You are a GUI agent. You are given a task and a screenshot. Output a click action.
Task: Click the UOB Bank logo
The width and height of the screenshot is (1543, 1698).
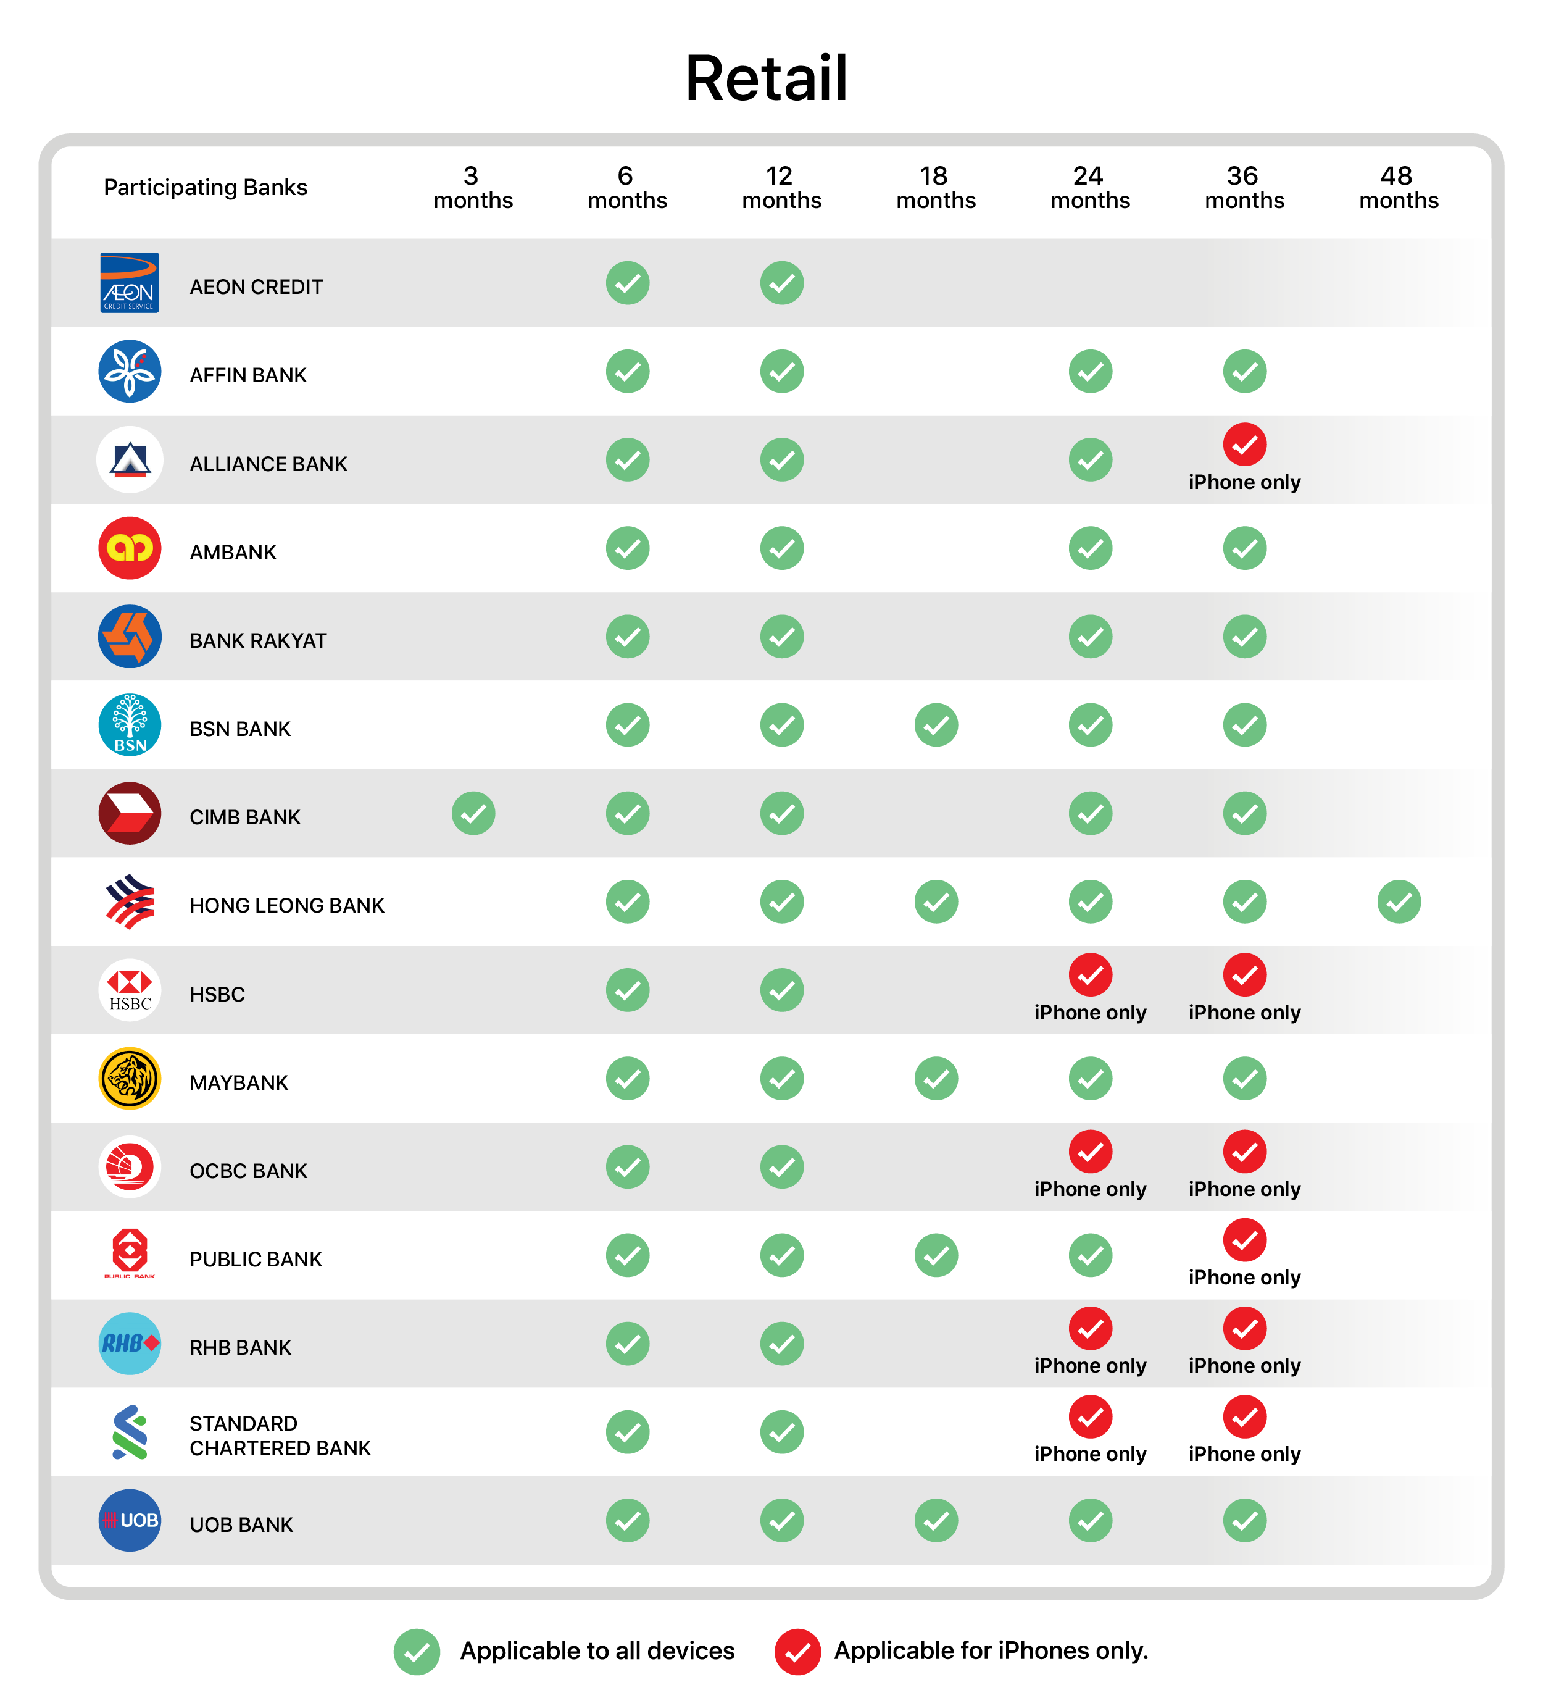click(130, 1521)
